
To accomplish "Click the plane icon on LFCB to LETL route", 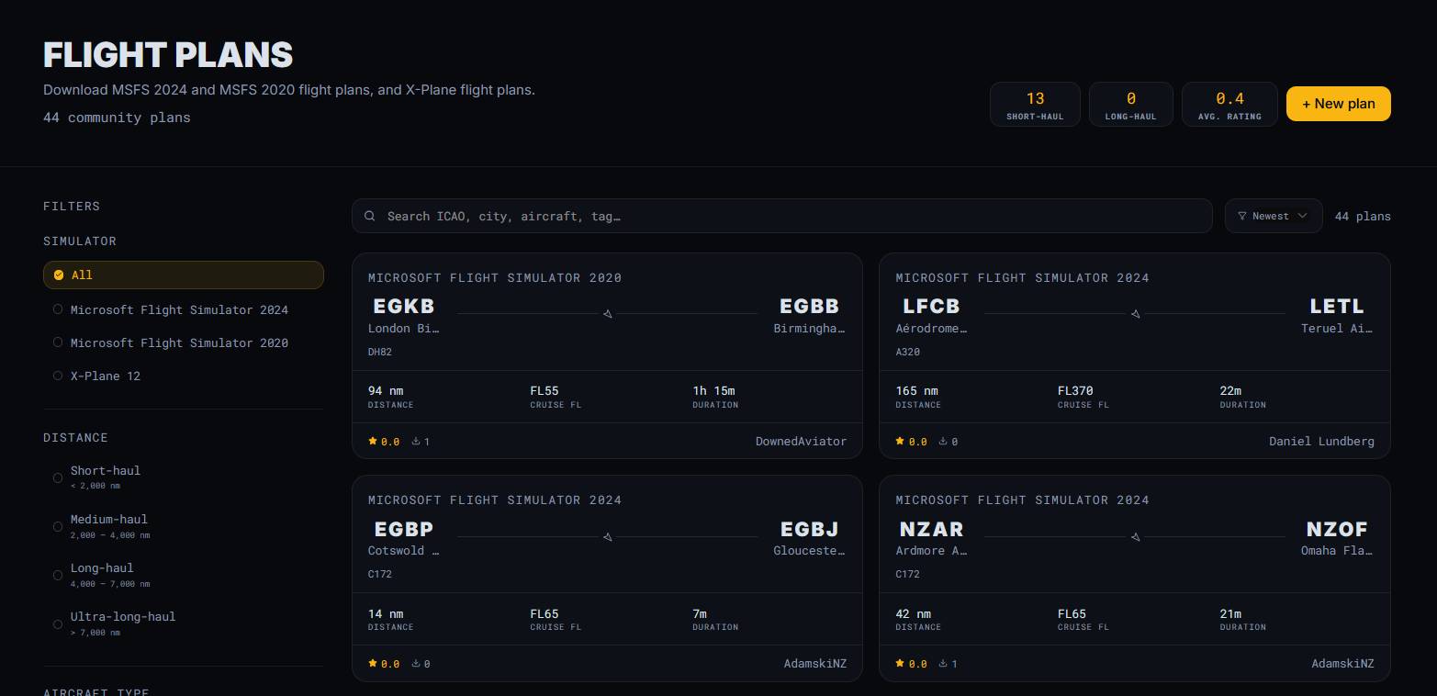I will [1136, 314].
